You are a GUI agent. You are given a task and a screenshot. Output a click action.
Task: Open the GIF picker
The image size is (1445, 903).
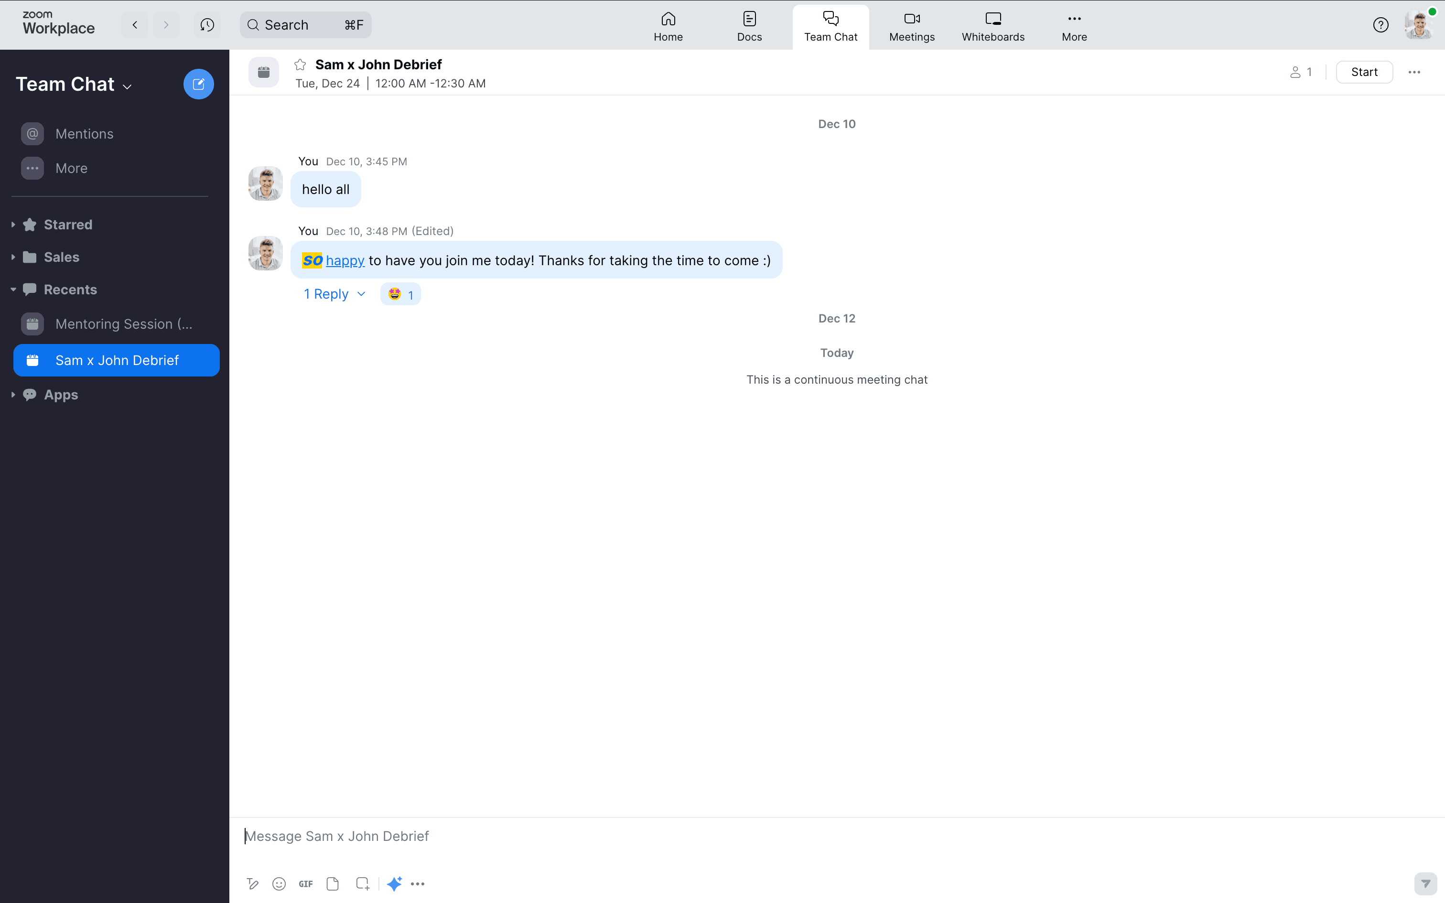[306, 883]
